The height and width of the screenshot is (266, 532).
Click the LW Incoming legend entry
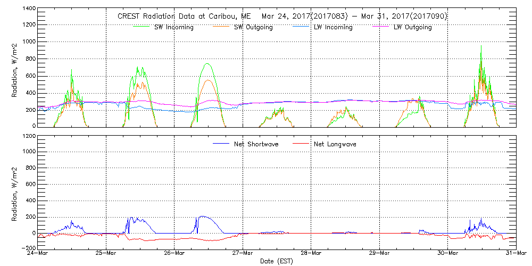tap(333, 27)
